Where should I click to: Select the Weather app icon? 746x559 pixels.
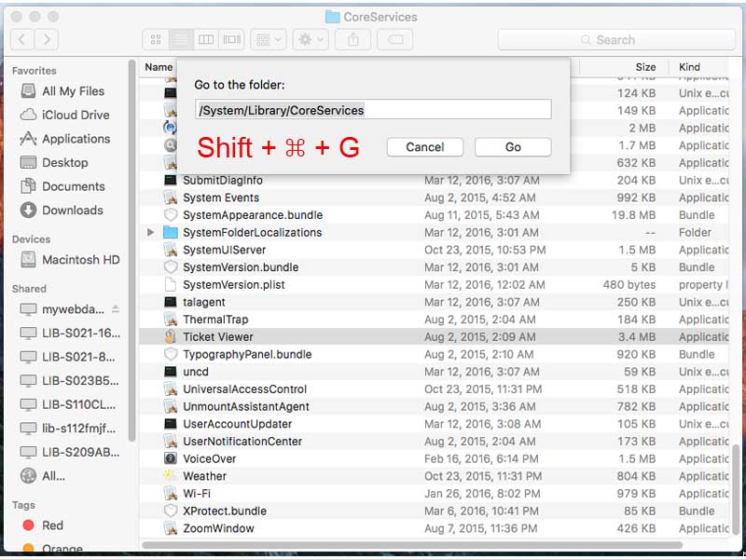click(171, 476)
